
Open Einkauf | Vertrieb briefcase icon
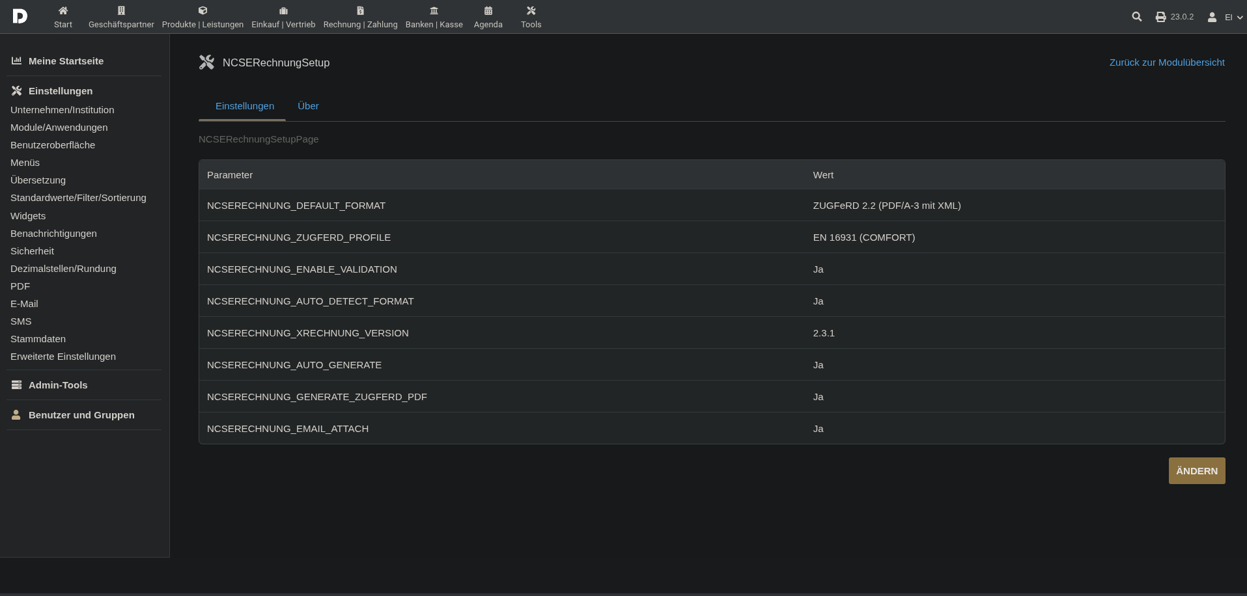pyautogui.click(x=283, y=11)
